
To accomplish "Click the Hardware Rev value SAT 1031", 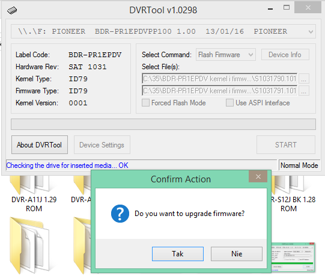I will pyautogui.click(x=88, y=67).
